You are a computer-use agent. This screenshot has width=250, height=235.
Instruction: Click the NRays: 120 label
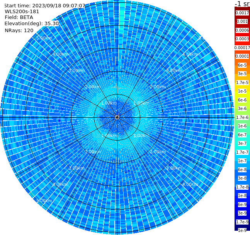19,30
